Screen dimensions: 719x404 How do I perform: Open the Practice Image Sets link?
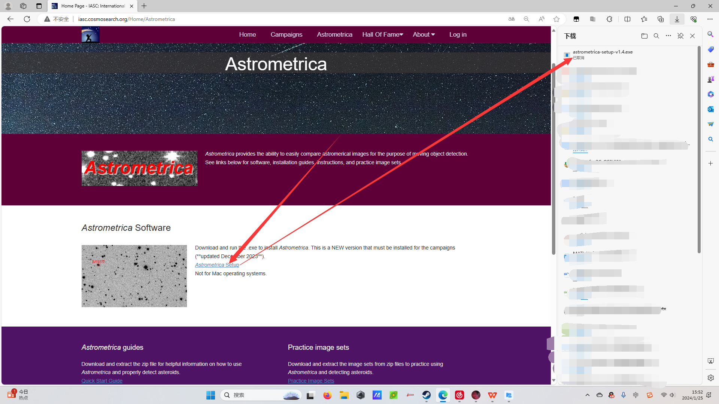(311, 381)
